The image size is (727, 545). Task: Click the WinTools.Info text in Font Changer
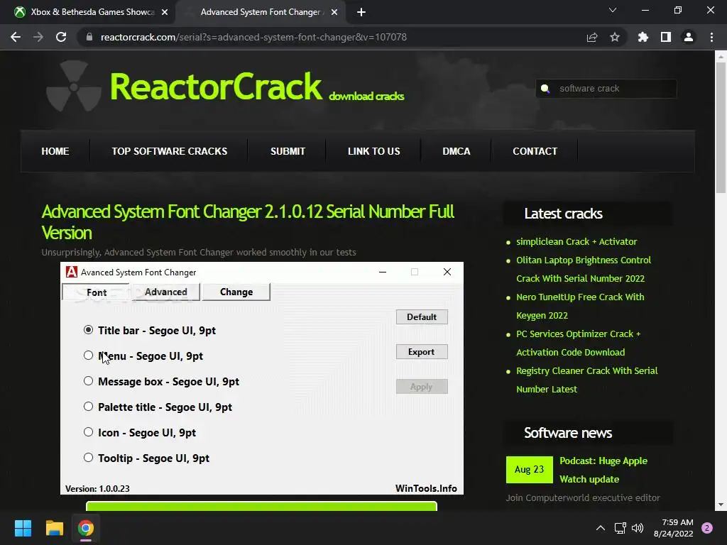[426, 488]
